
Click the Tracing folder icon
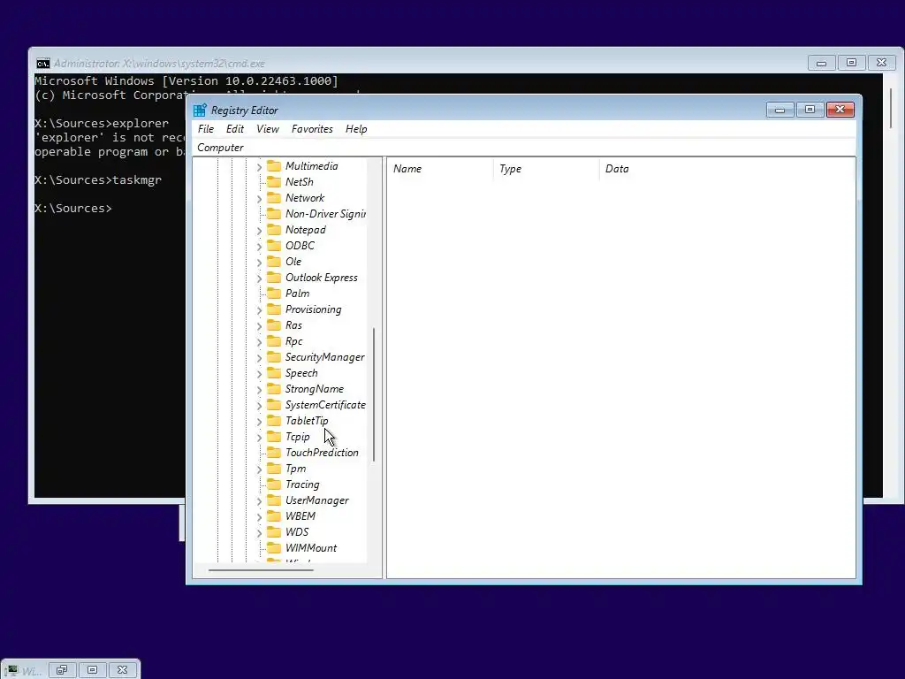(x=274, y=484)
